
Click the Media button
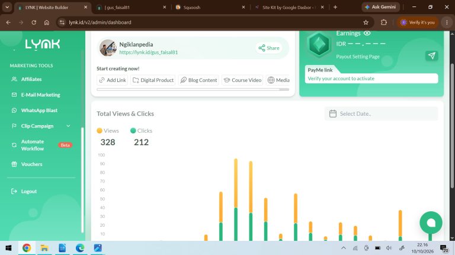(x=278, y=80)
